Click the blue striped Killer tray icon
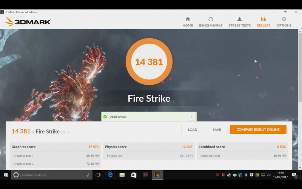 click(x=240, y=175)
